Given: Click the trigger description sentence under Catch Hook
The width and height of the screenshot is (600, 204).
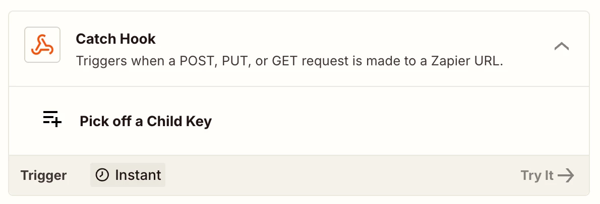Looking at the screenshot, I should [289, 61].
